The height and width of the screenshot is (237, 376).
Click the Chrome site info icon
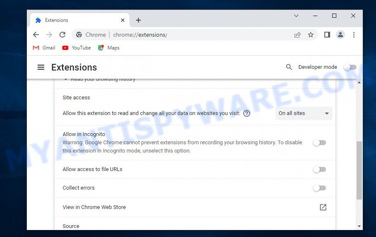pyautogui.click(x=79, y=35)
